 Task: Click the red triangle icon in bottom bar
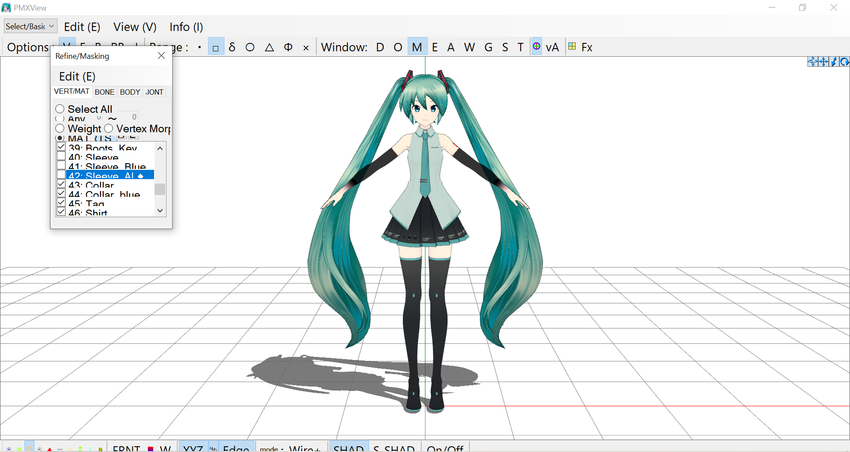tap(50, 448)
